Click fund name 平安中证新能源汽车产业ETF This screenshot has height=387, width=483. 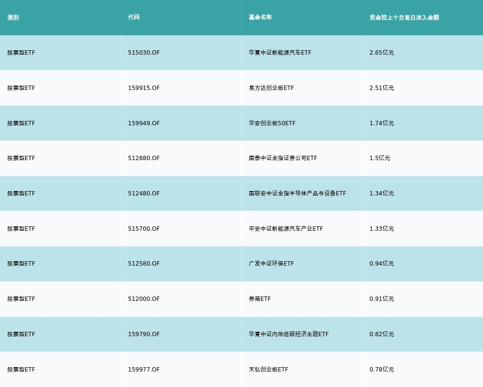pyautogui.click(x=286, y=229)
